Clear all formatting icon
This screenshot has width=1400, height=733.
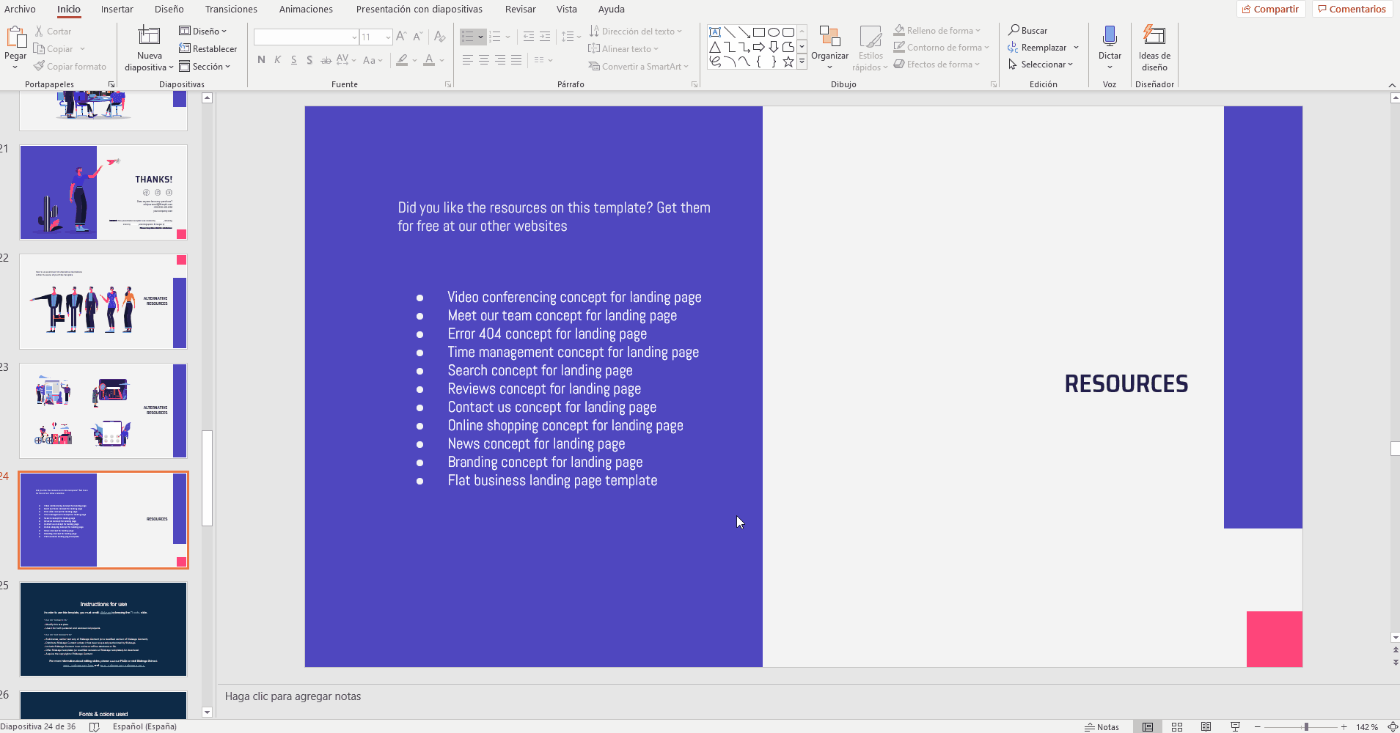(440, 36)
